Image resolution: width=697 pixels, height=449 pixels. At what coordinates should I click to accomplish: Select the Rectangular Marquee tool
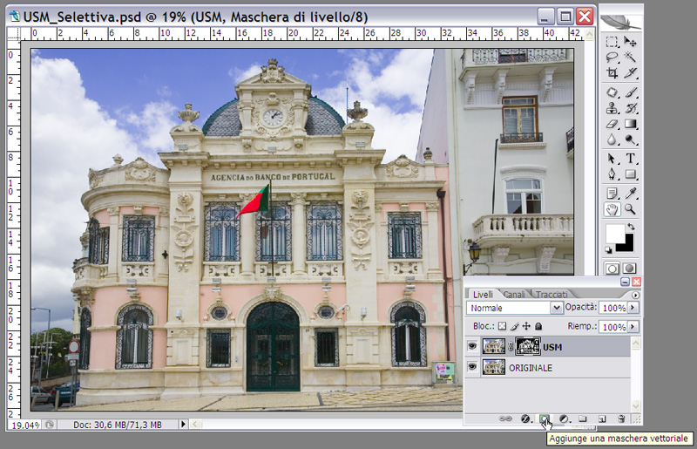612,41
